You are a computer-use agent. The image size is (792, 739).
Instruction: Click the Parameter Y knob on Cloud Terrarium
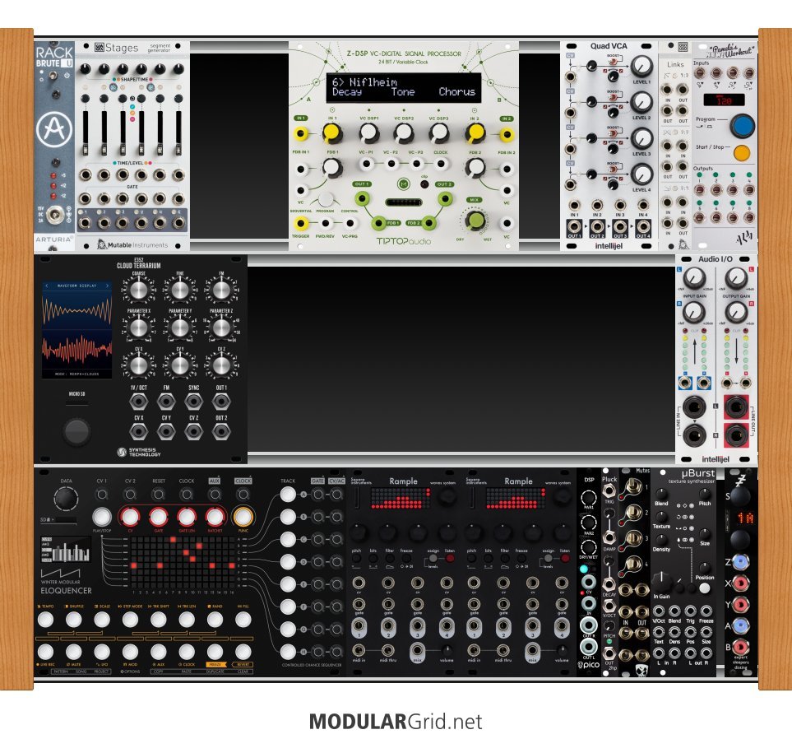(x=180, y=328)
